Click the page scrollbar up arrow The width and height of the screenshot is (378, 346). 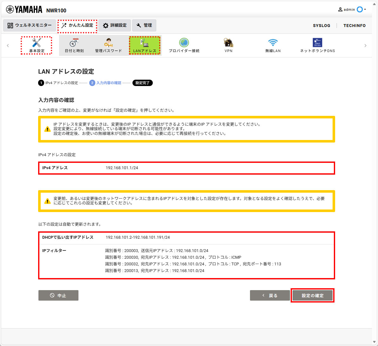pos(375,4)
